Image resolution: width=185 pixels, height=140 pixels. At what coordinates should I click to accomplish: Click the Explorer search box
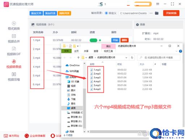[159, 58]
